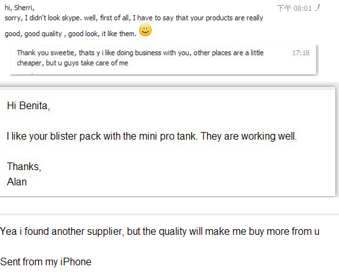Click the 'Thanks,' sign-off line

click(24, 167)
